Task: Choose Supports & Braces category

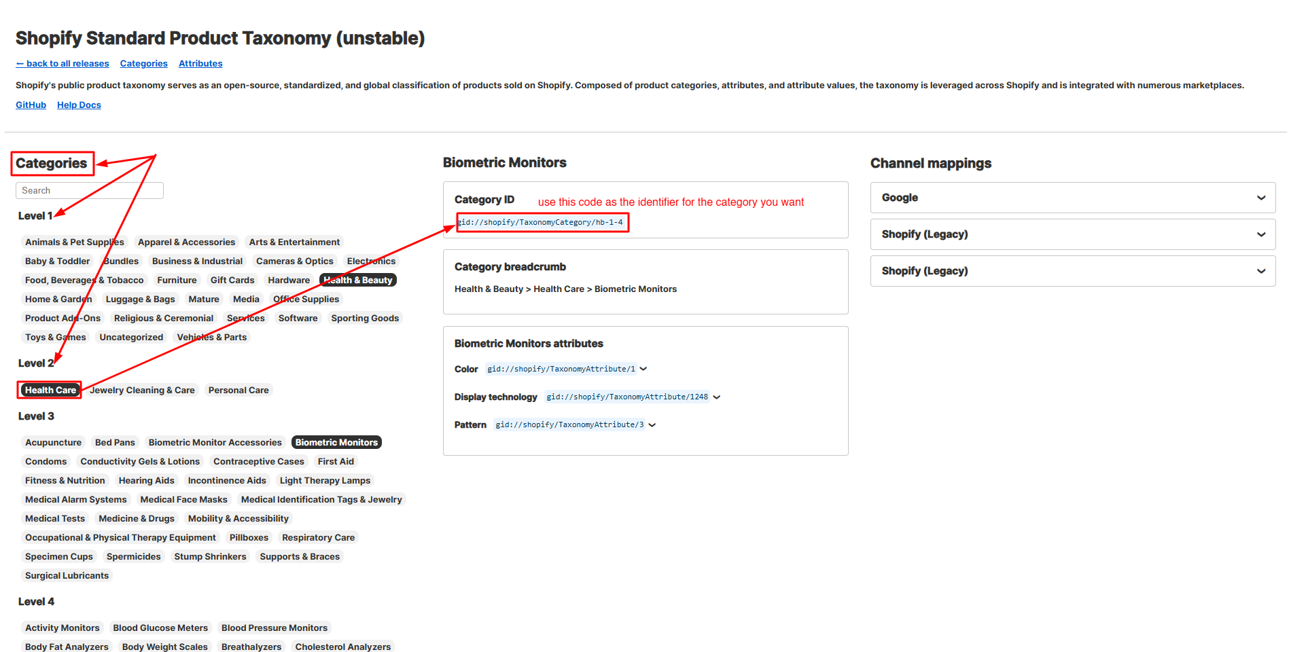Action: [300, 556]
